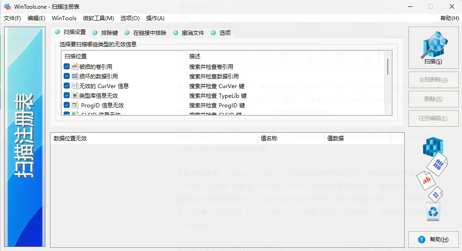
Task: Open the 微软工具(M) menu
Action: [99, 18]
